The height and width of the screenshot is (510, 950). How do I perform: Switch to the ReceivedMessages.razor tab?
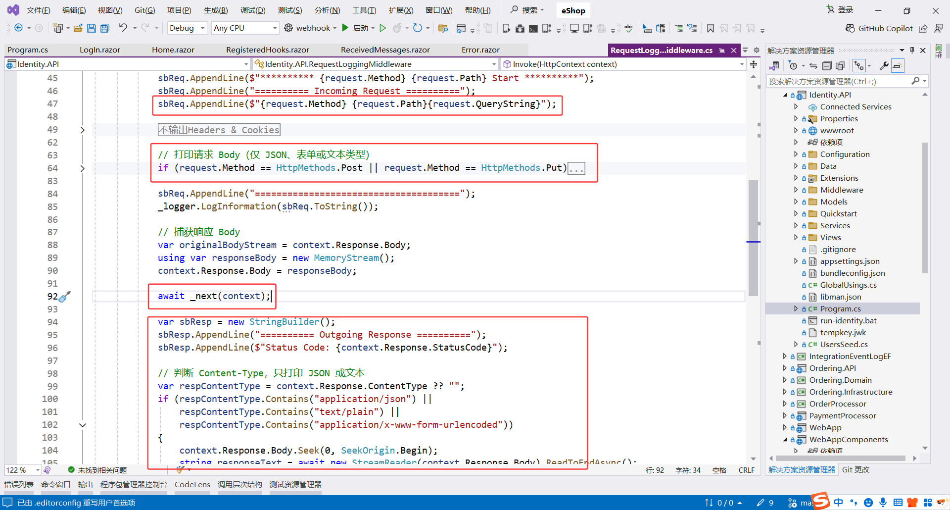pyautogui.click(x=385, y=50)
